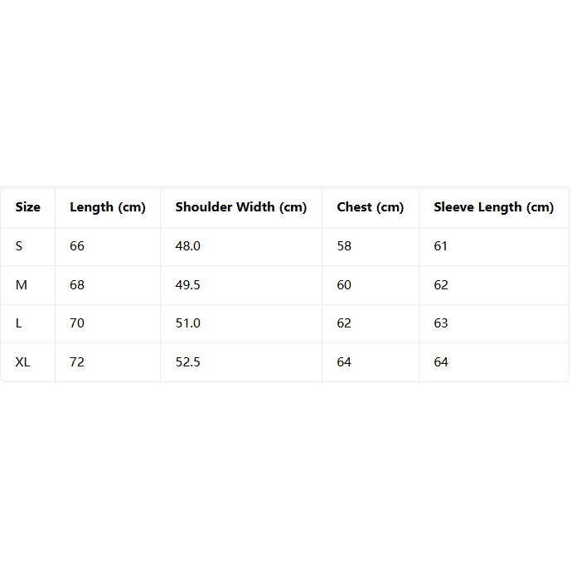The image size is (572, 572).
Task: Click chest value 60 in M row
Action: [x=344, y=284]
